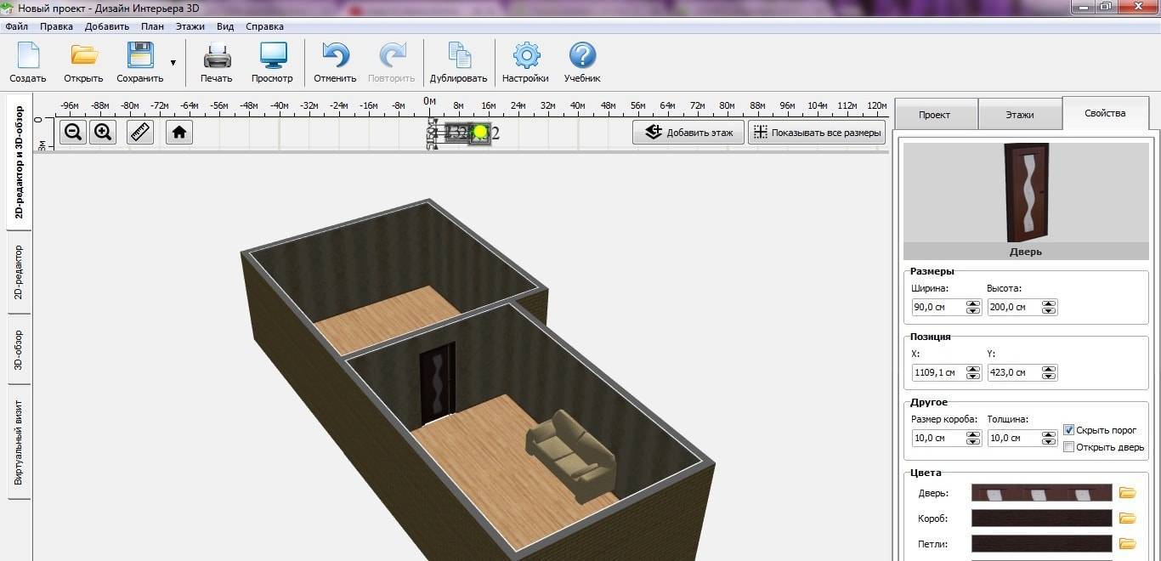Expand the Save dropdown arrow
This screenshot has width=1161, height=561.
click(x=173, y=63)
